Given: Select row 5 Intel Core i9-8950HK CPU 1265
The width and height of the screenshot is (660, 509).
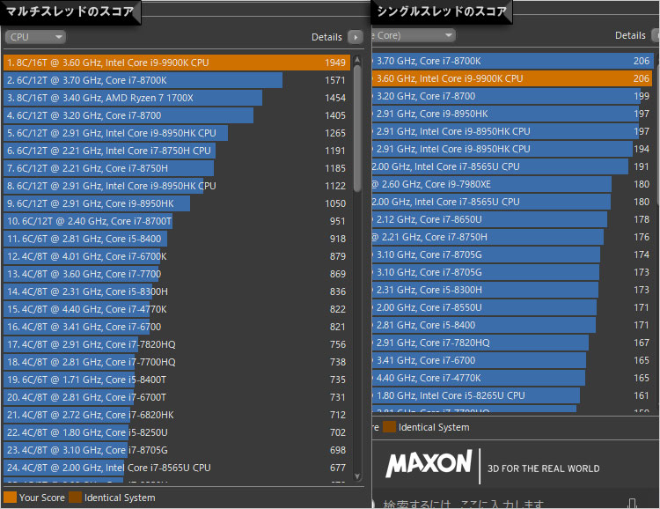Looking at the screenshot, I should [177, 133].
